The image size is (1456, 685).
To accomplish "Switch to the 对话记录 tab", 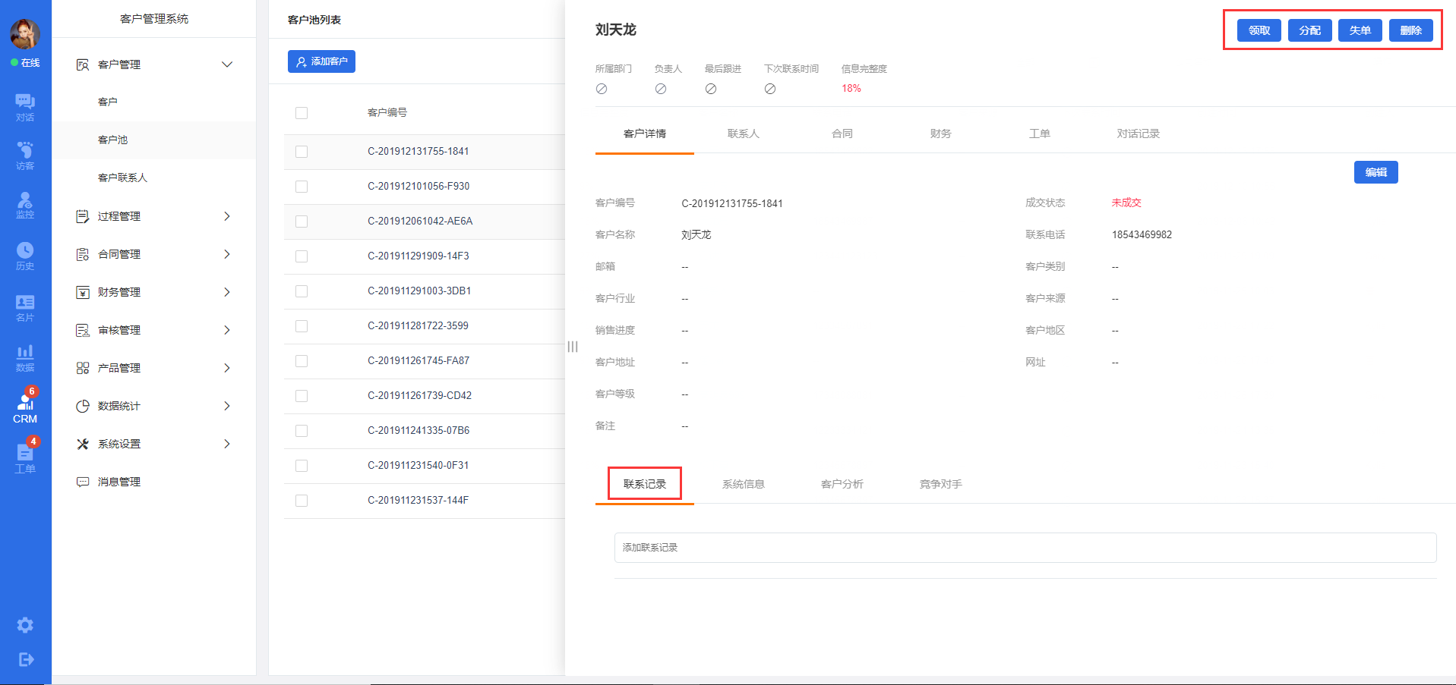I will (1139, 134).
